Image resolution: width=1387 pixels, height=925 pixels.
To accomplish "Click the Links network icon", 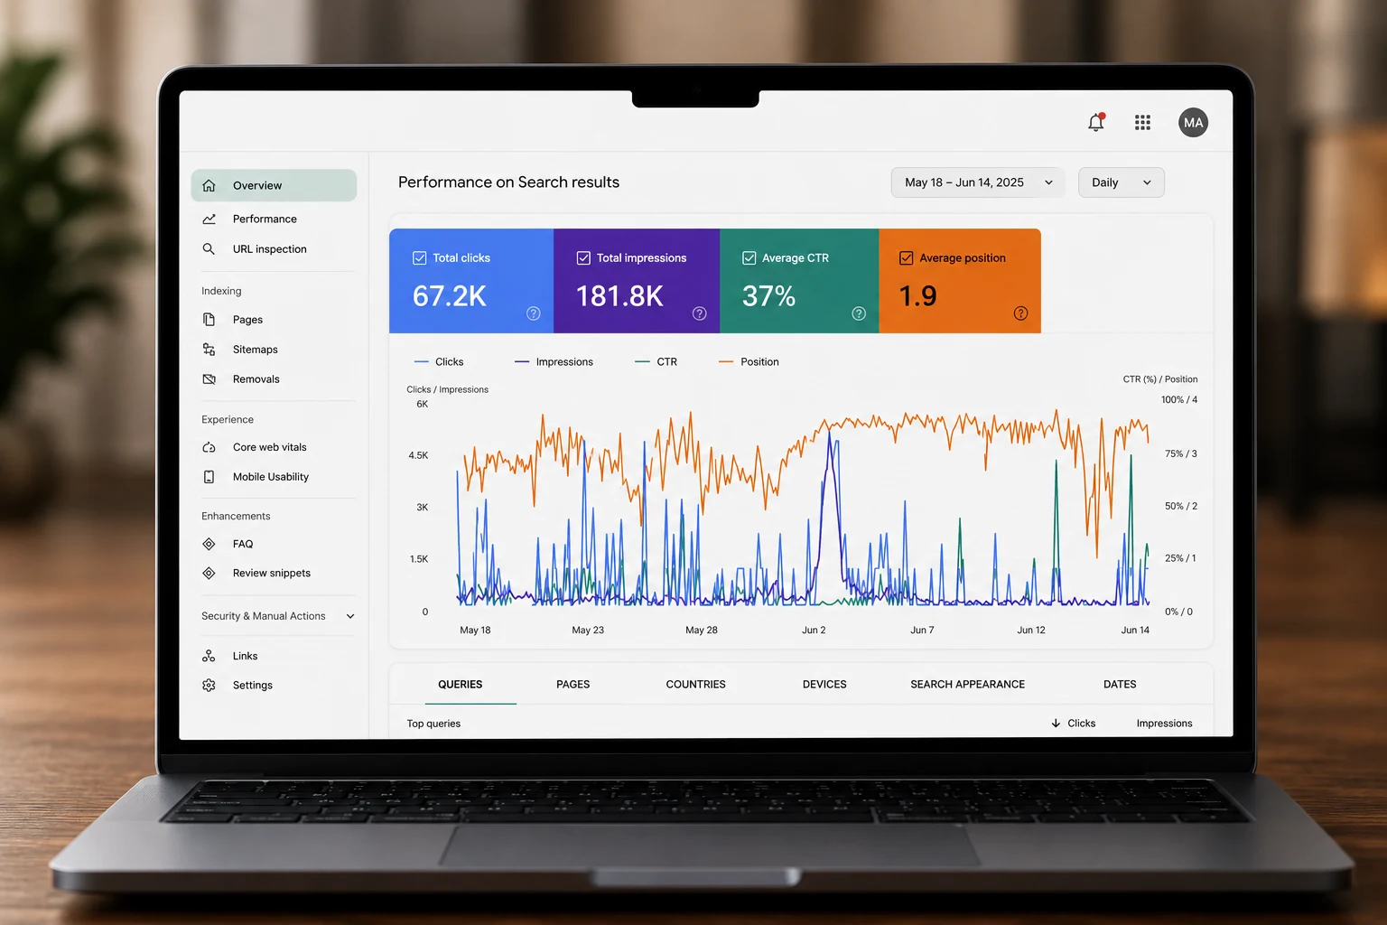I will [209, 656].
